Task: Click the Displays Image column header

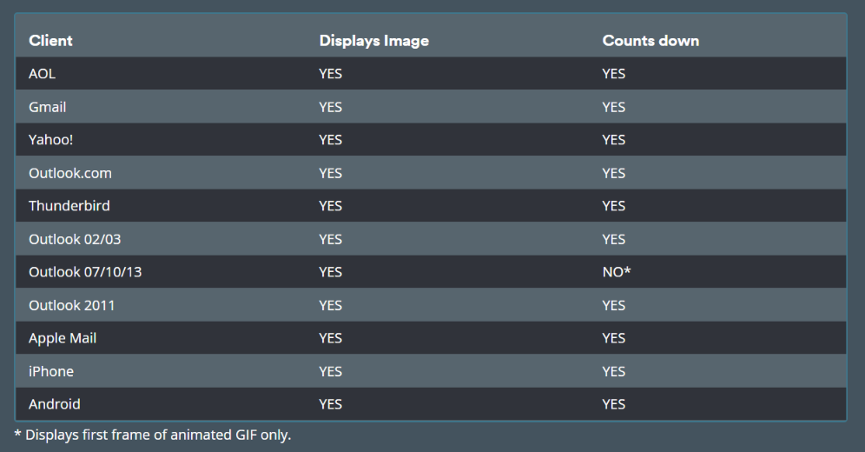Action: pyautogui.click(x=374, y=41)
